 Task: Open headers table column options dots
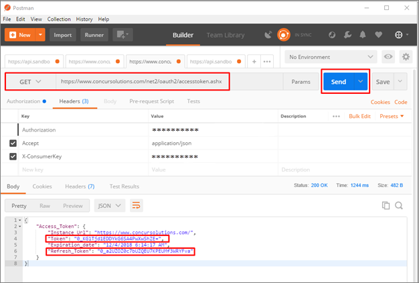[336, 116]
